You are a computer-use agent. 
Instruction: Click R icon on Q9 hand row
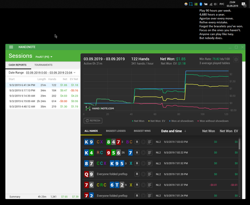tap(137, 174)
